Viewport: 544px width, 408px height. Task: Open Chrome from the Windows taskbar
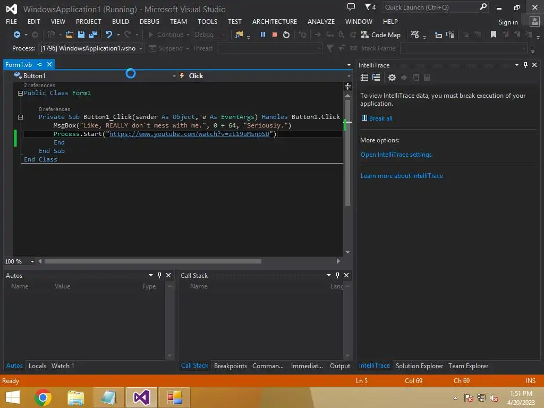tap(43, 397)
